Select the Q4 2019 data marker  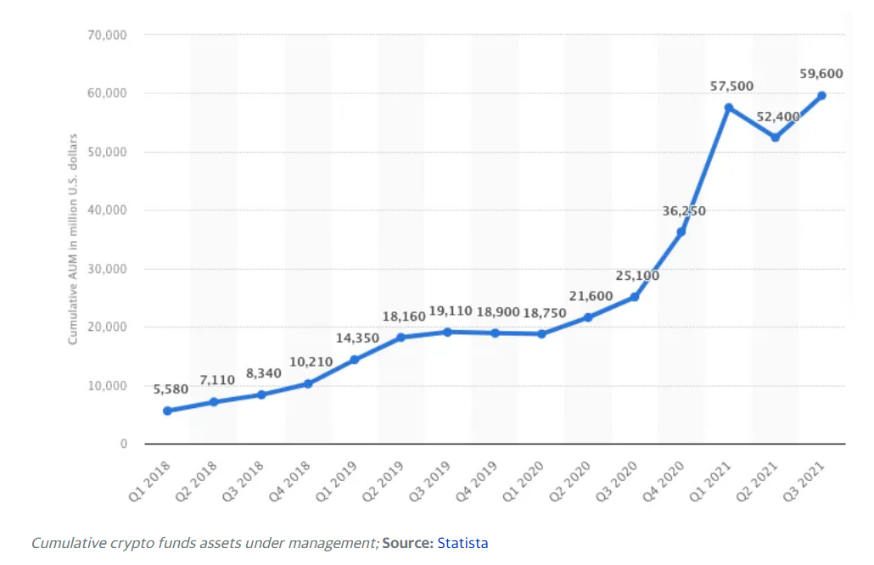[x=495, y=333]
